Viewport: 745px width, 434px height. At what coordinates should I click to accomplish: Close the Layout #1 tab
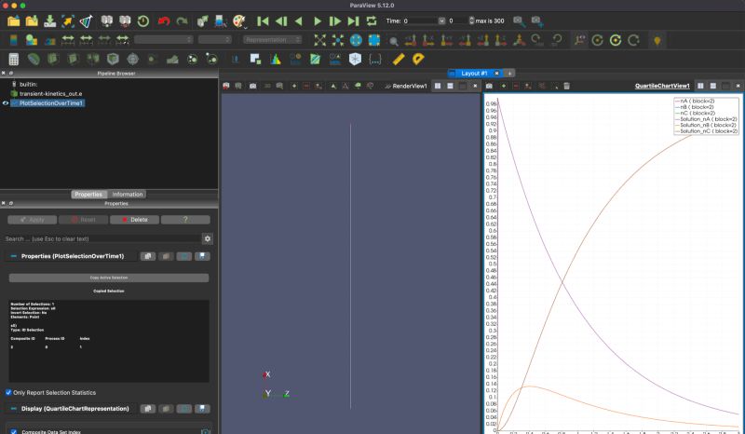[496, 74]
